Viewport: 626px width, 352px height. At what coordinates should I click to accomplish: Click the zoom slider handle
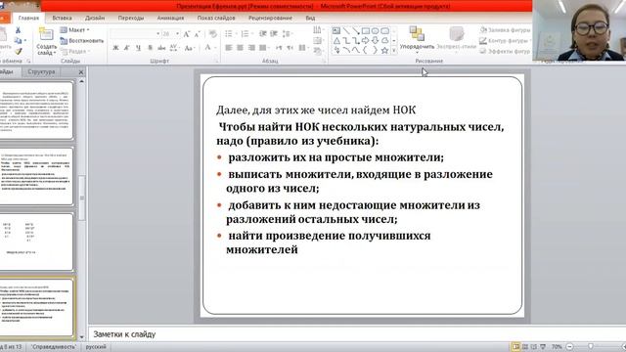591,346
